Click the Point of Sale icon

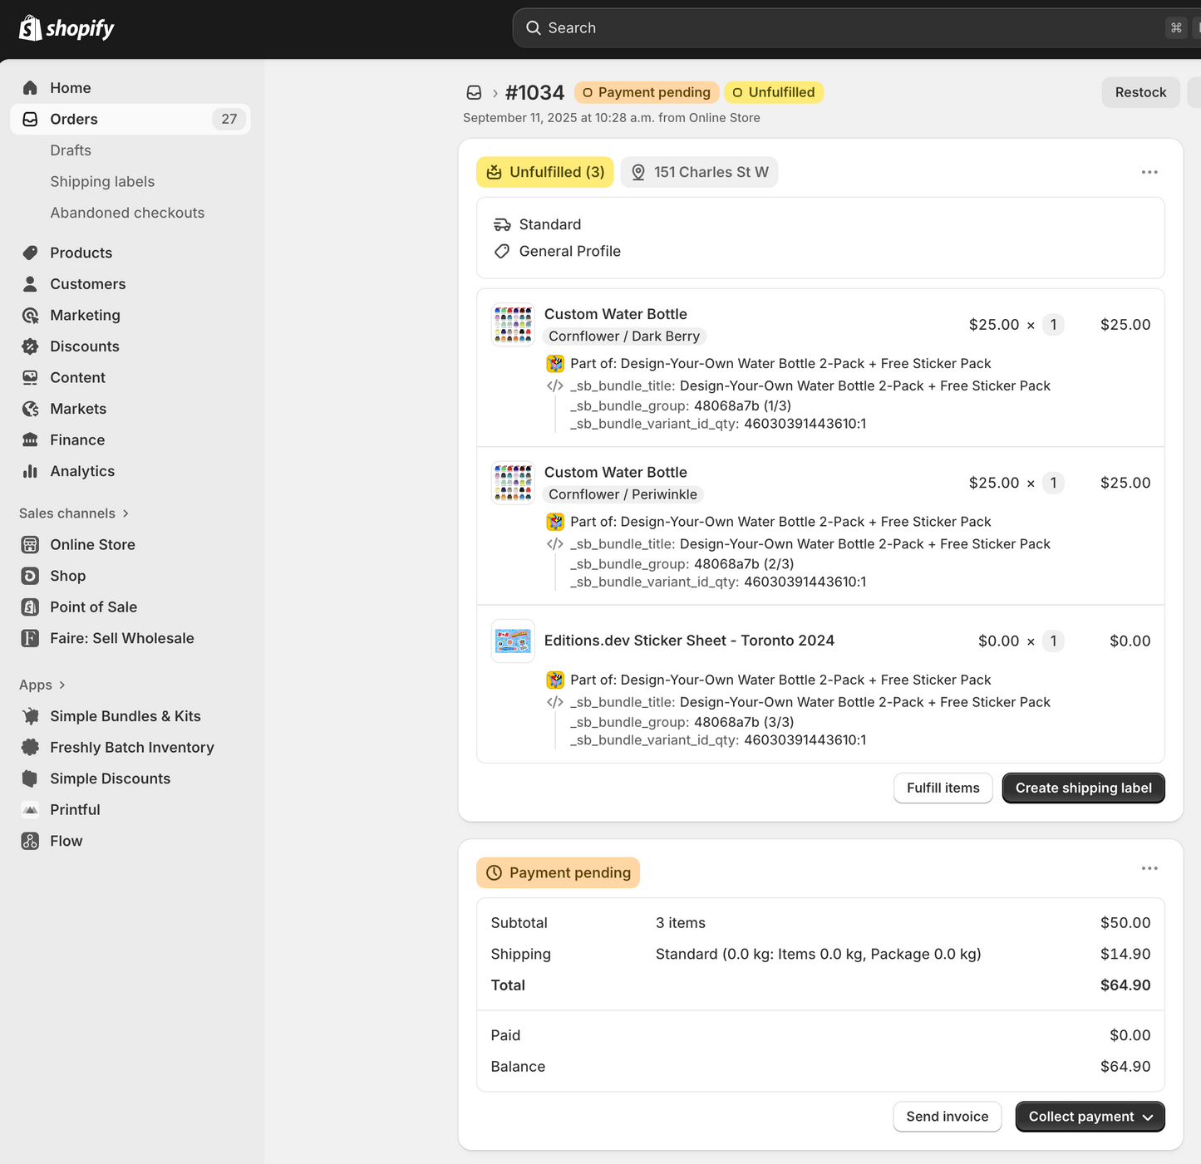pos(31,607)
